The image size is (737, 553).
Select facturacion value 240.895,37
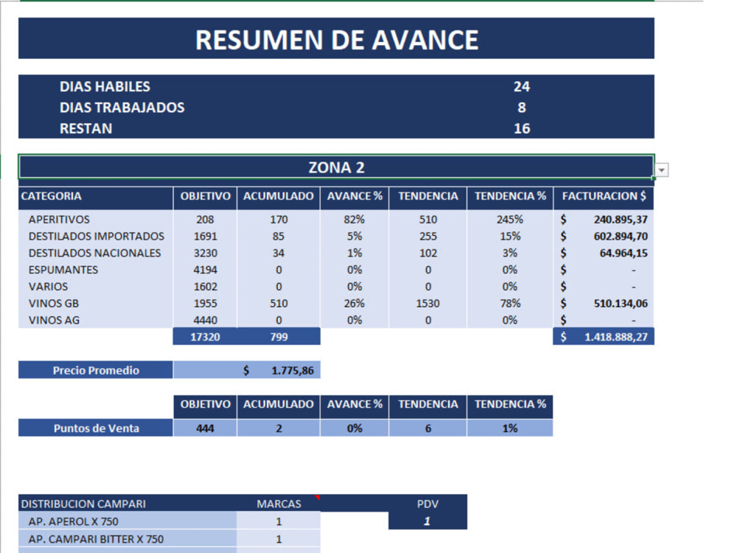[604, 219]
